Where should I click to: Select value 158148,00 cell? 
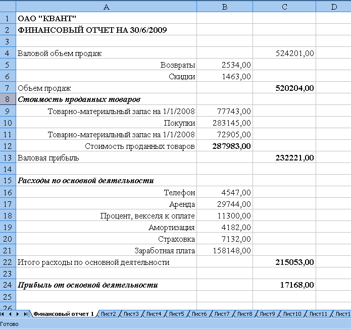(225, 250)
